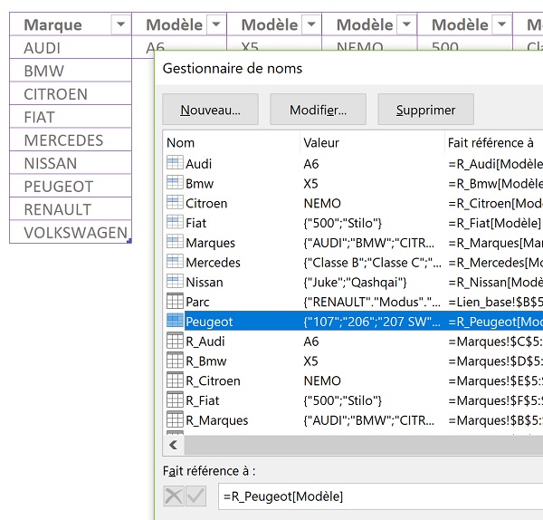
Task: Click the grid icon beside Parc name
Action: 175,302
